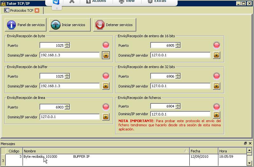This screenshot has height=167, width=254.
Task: Click the Nombre column sort triangle
Action: pyautogui.click(x=186, y=151)
